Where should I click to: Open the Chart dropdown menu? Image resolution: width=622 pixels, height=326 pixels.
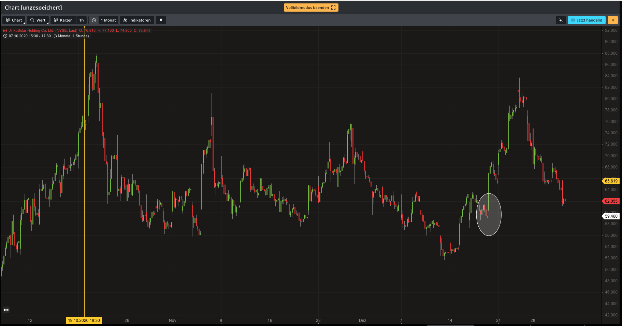point(14,20)
